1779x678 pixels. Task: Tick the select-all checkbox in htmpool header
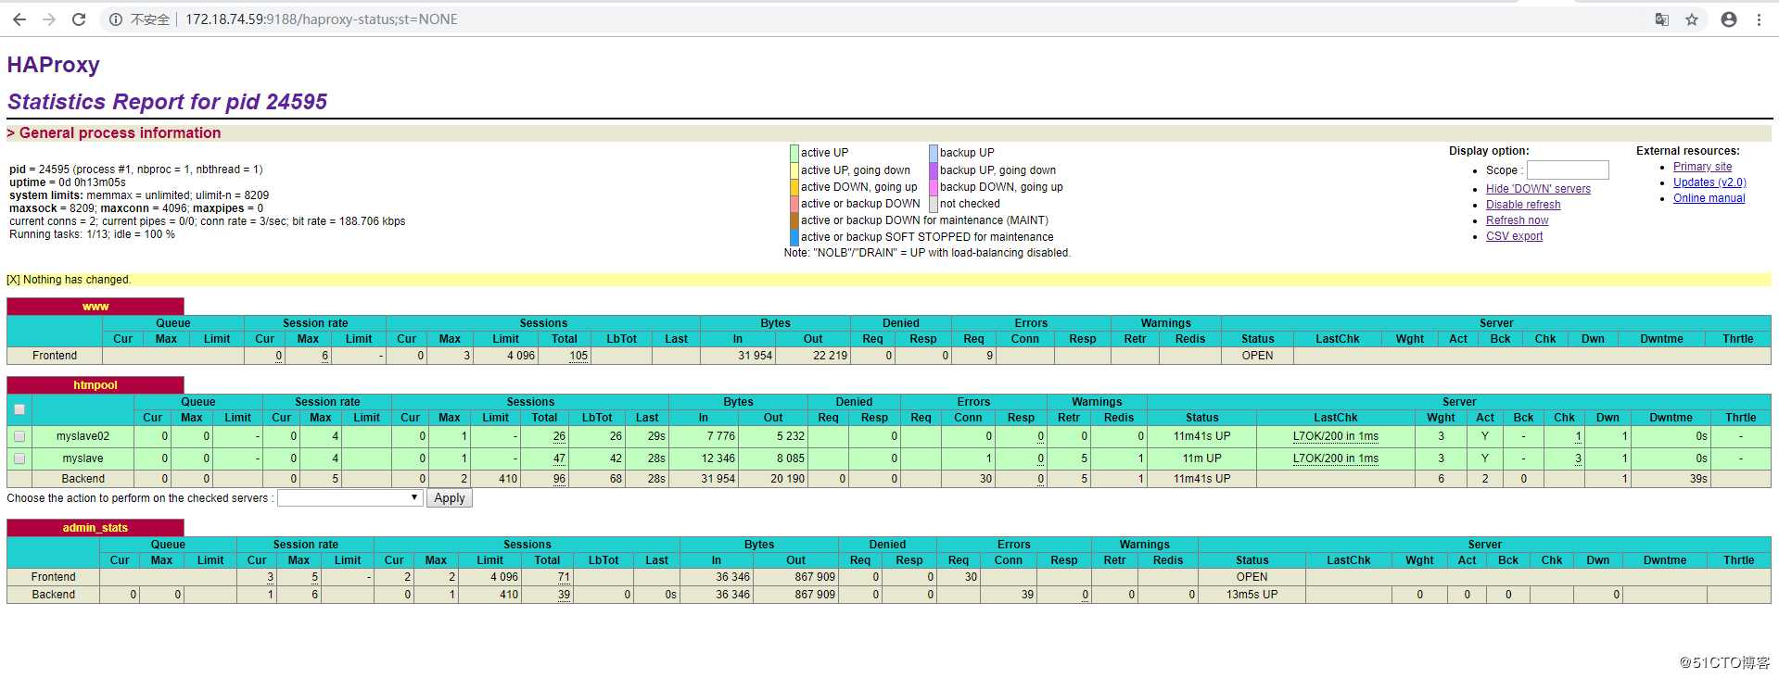pos(19,409)
